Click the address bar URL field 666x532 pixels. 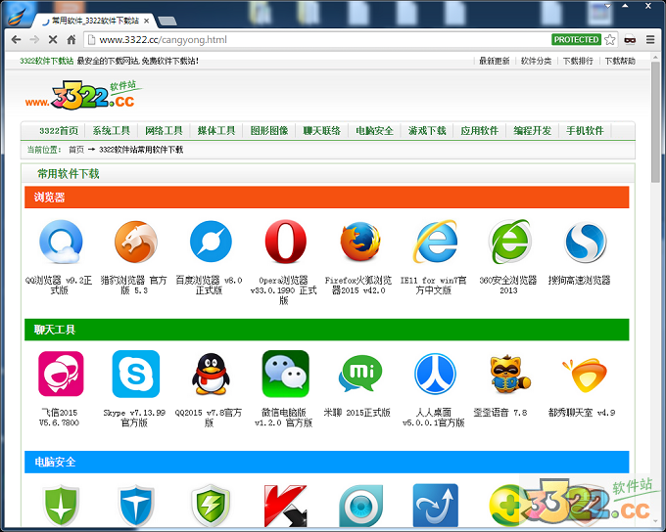pos(318,40)
